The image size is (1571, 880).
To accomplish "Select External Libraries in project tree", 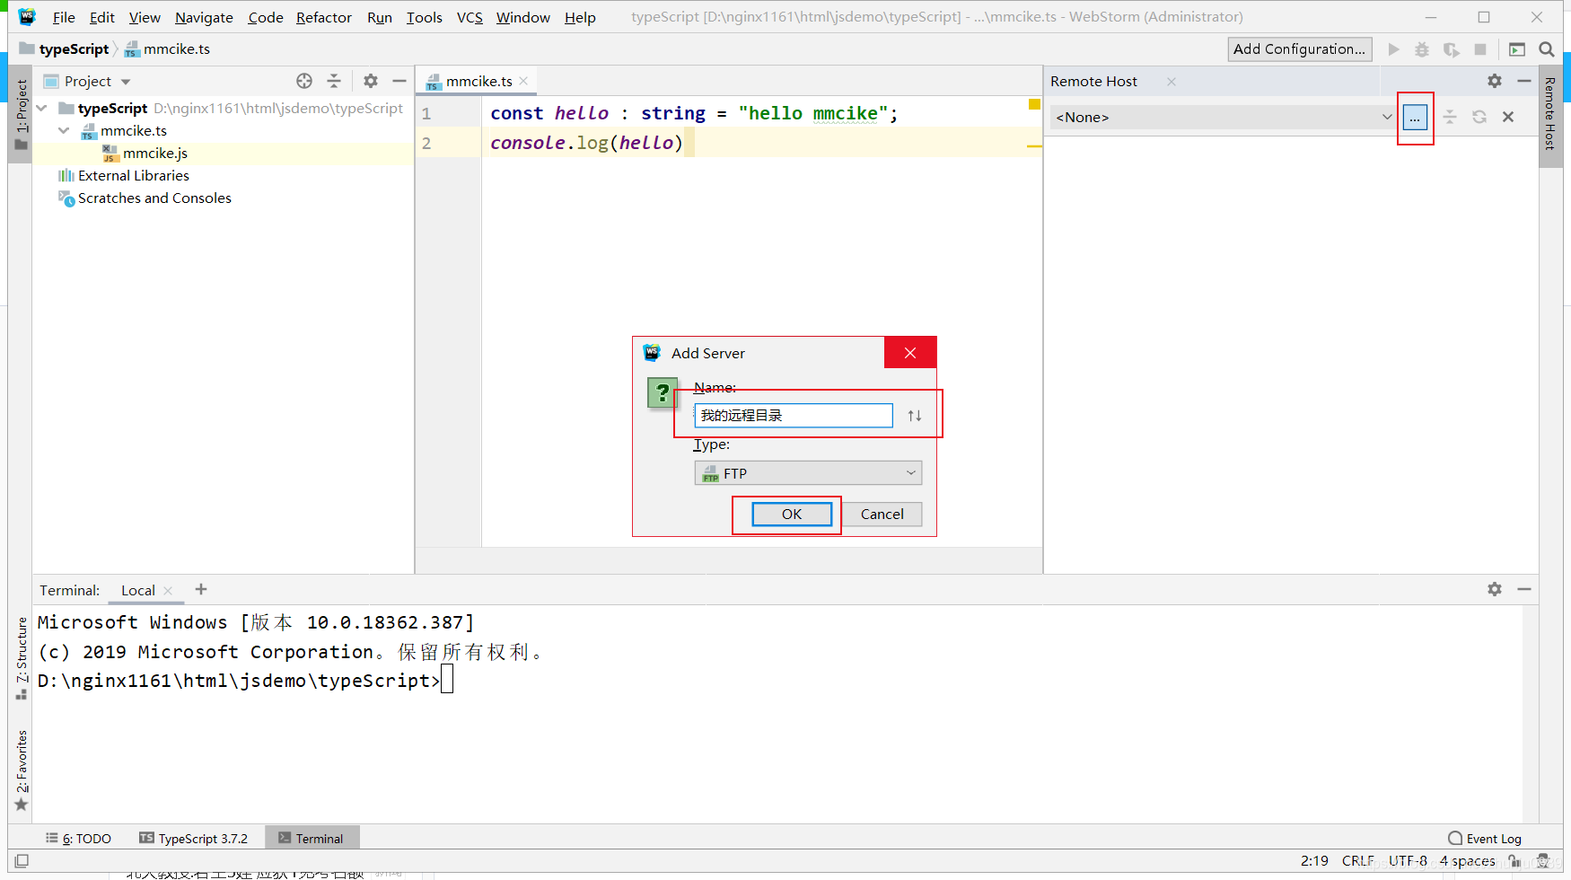I will point(134,176).
